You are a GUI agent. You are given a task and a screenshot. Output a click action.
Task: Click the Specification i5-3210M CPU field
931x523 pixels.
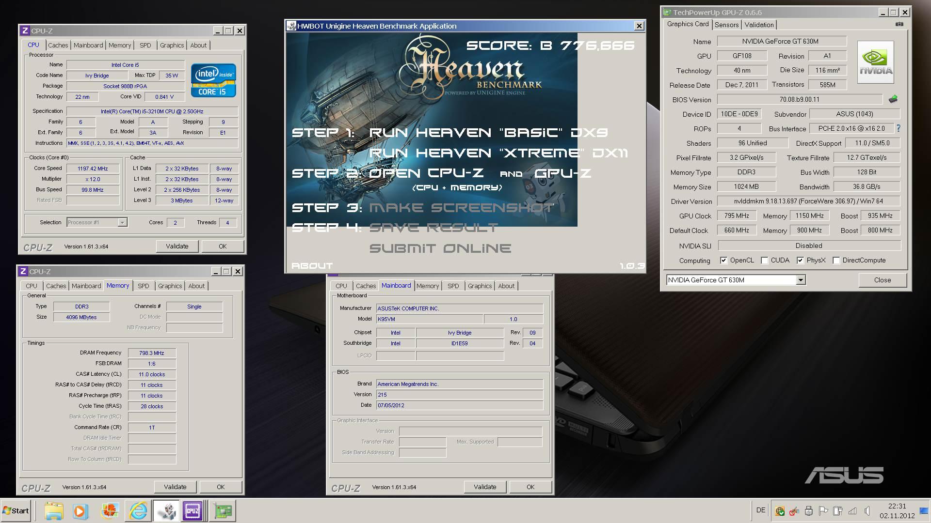152,111
